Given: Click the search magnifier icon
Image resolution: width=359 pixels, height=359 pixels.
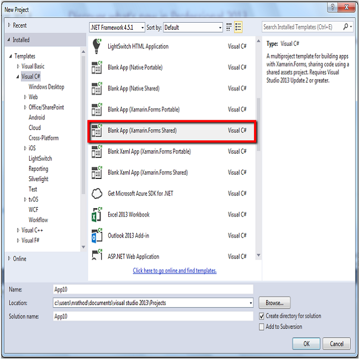Looking at the screenshot, I should coord(346,27).
